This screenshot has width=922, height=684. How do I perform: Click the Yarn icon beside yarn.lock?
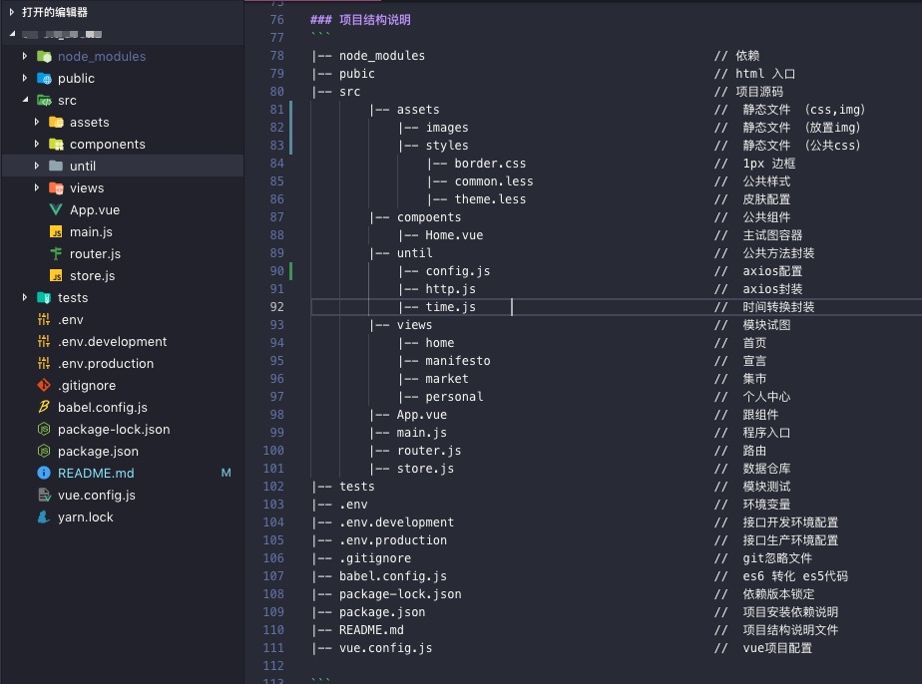44,517
